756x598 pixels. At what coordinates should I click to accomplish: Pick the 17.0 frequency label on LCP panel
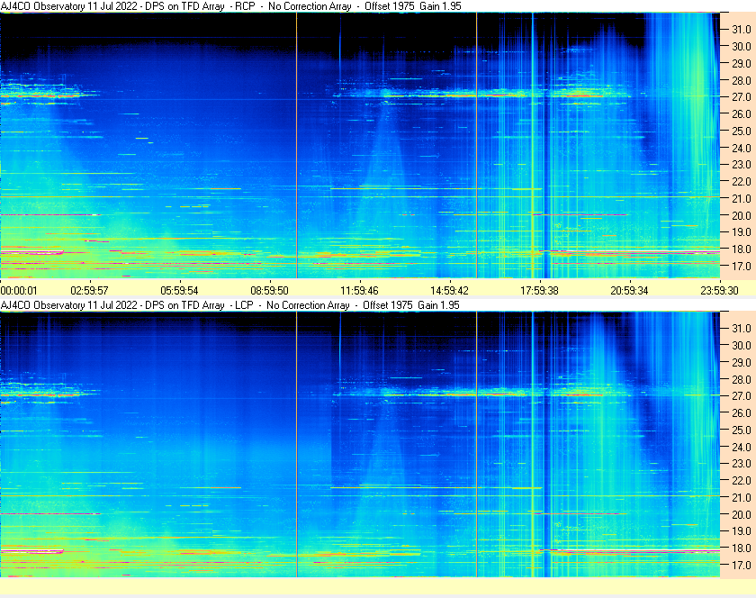[x=742, y=566]
